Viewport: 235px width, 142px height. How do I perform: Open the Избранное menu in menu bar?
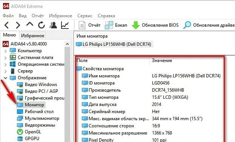click(x=61, y=16)
